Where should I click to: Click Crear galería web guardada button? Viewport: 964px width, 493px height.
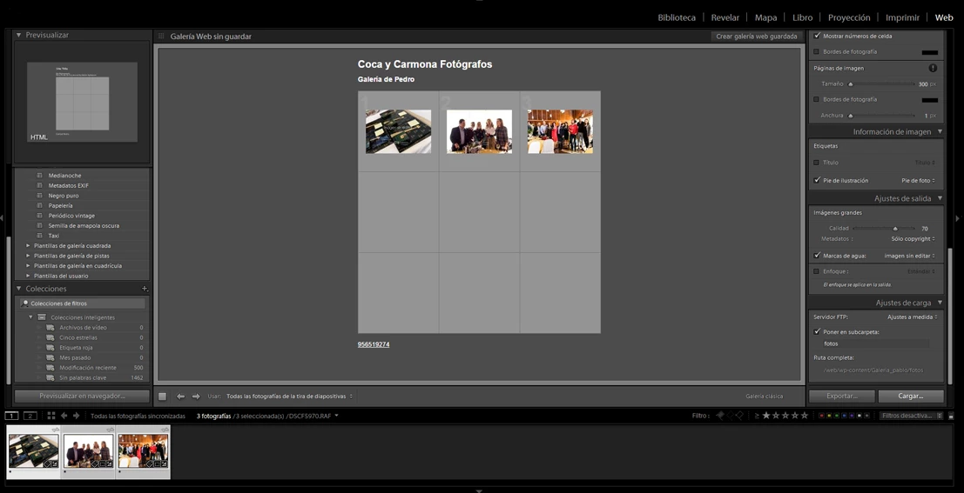pyautogui.click(x=756, y=37)
